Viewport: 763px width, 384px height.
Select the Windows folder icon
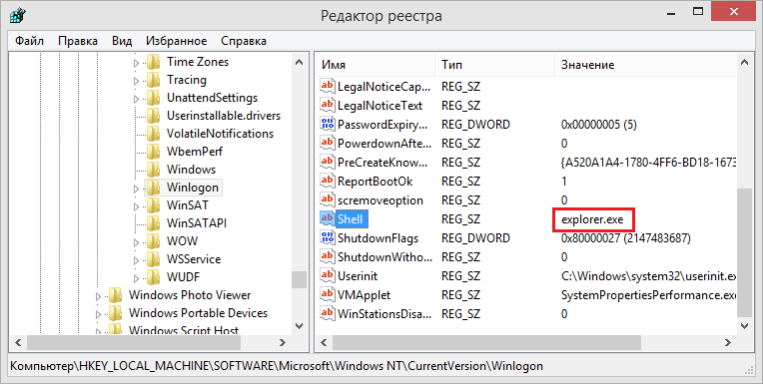point(153,170)
